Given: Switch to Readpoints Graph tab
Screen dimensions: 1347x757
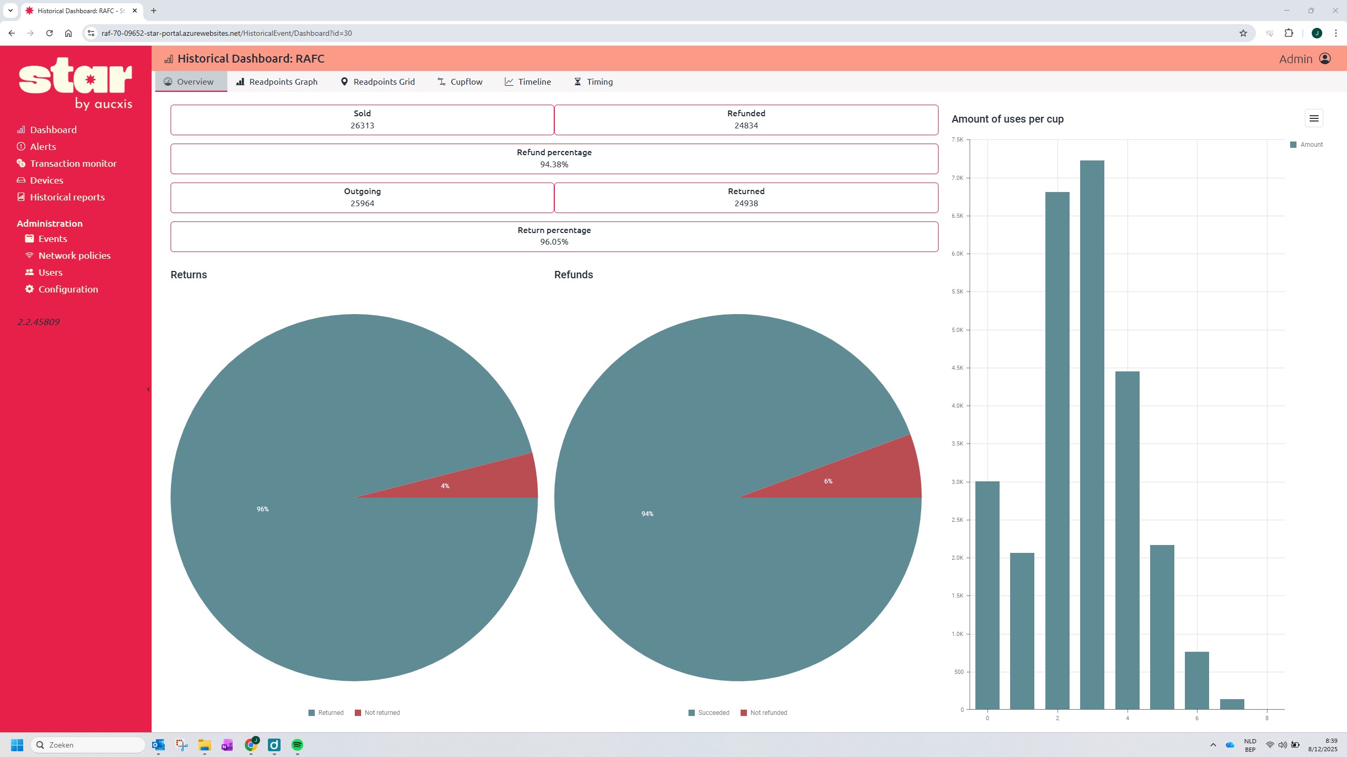Looking at the screenshot, I should click(x=277, y=82).
